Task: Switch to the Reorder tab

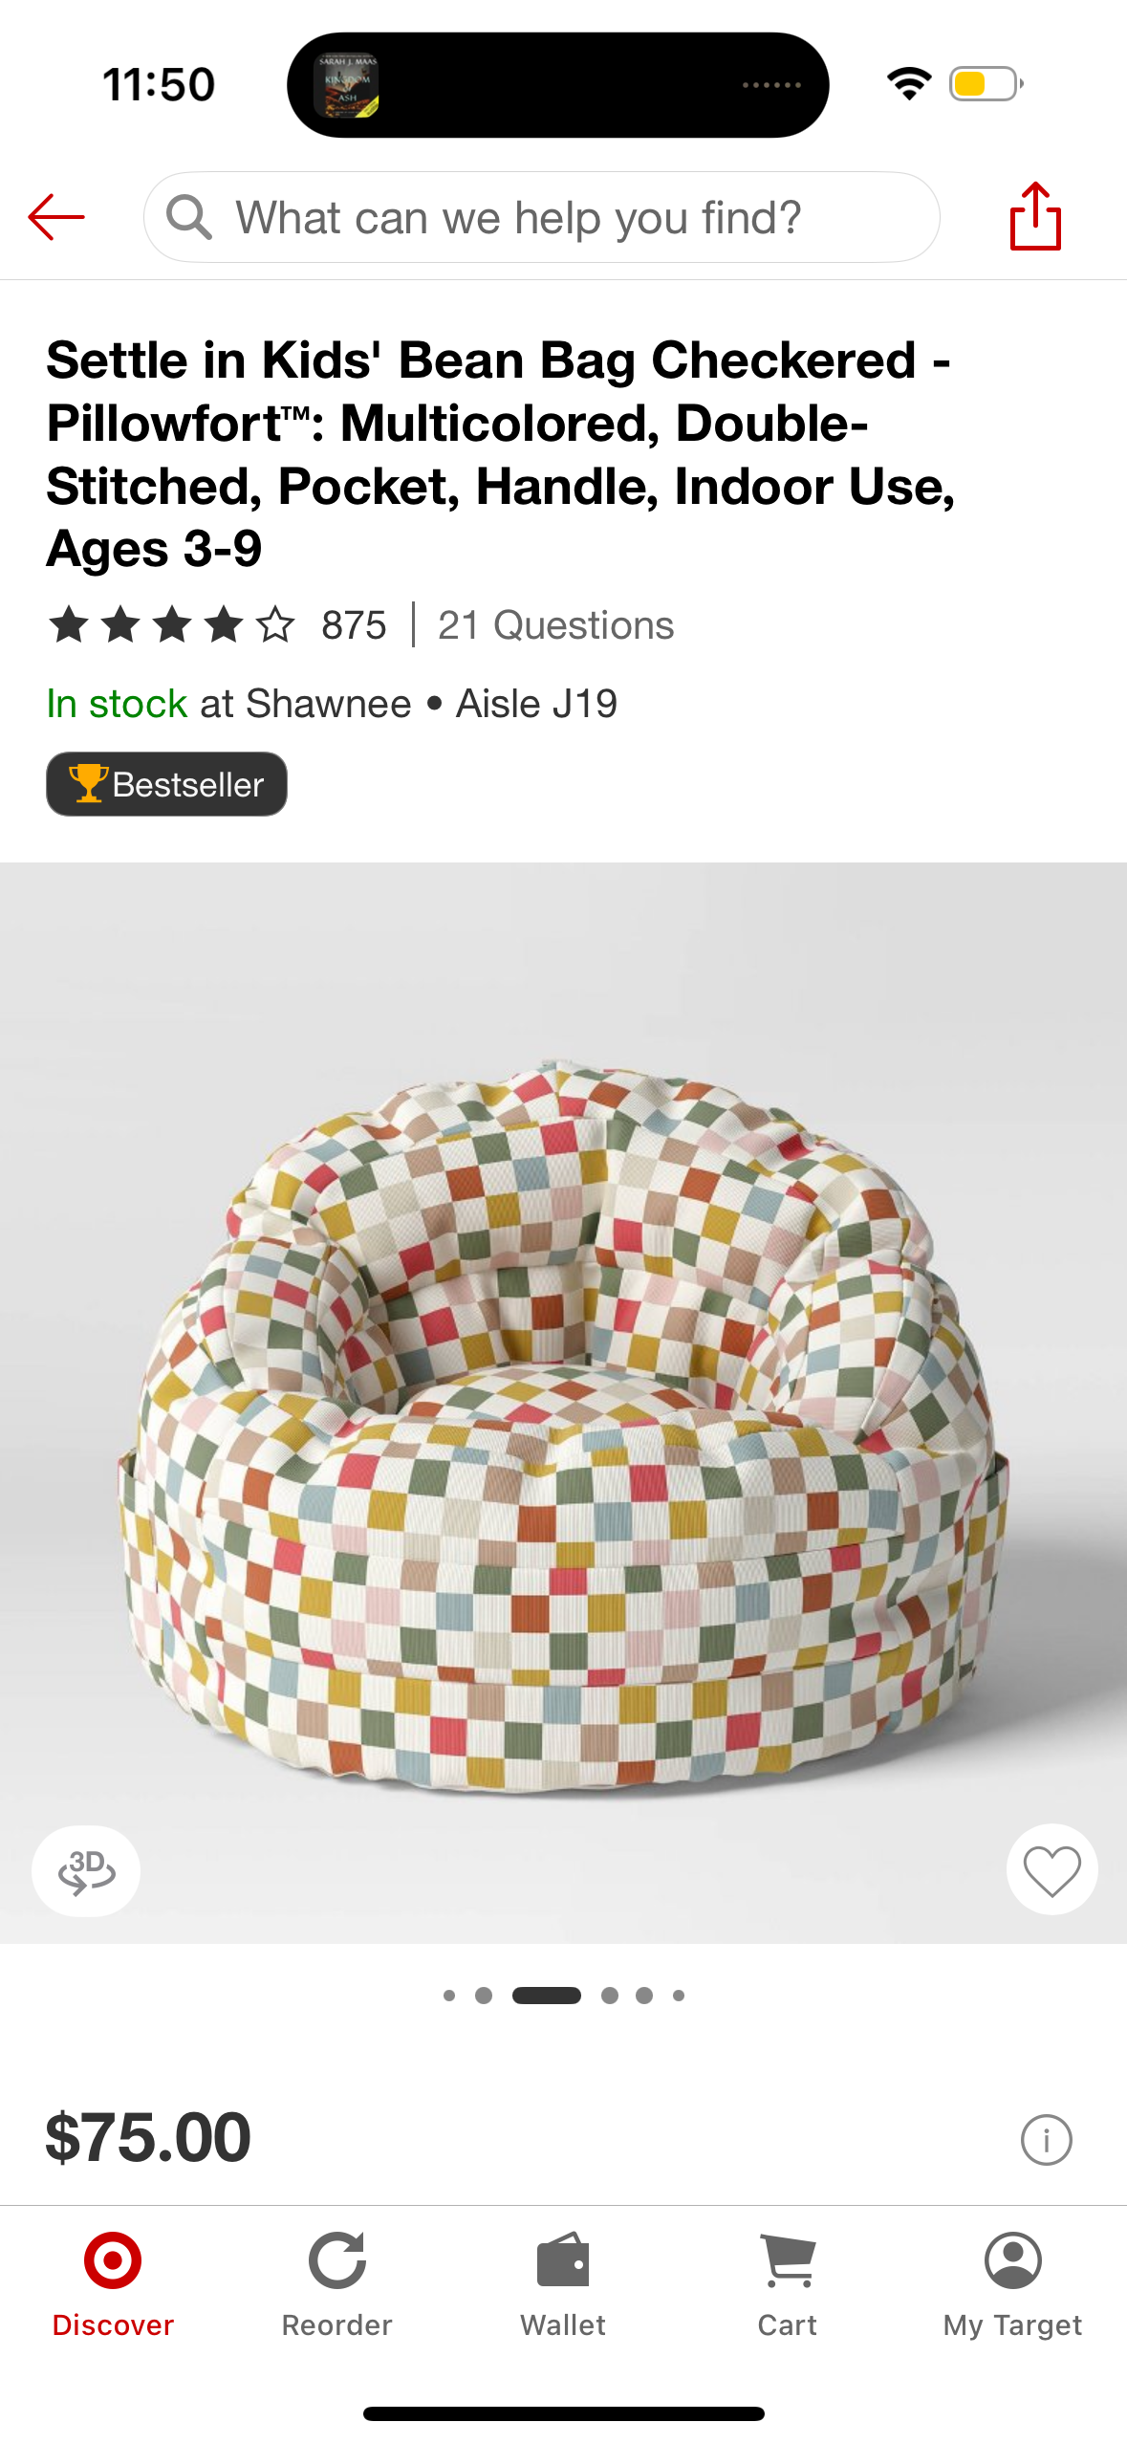Action: [x=336, y=2285]
